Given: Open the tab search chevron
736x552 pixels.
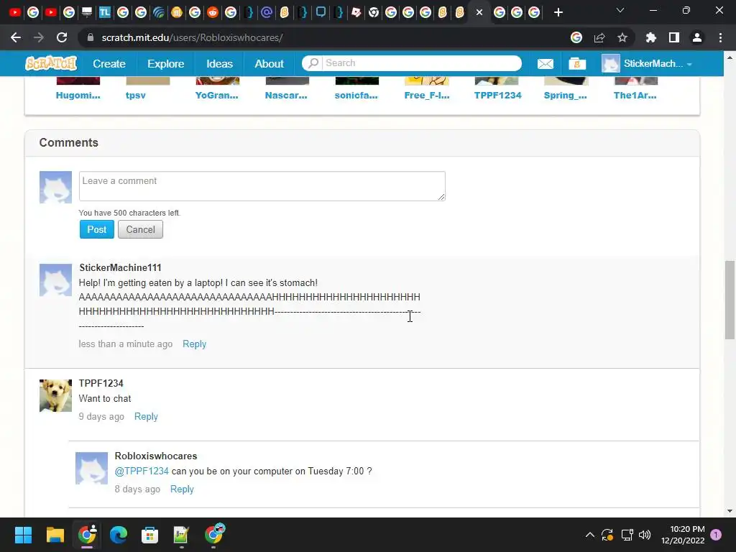Looking at the screenshot, I should point(620,10).
